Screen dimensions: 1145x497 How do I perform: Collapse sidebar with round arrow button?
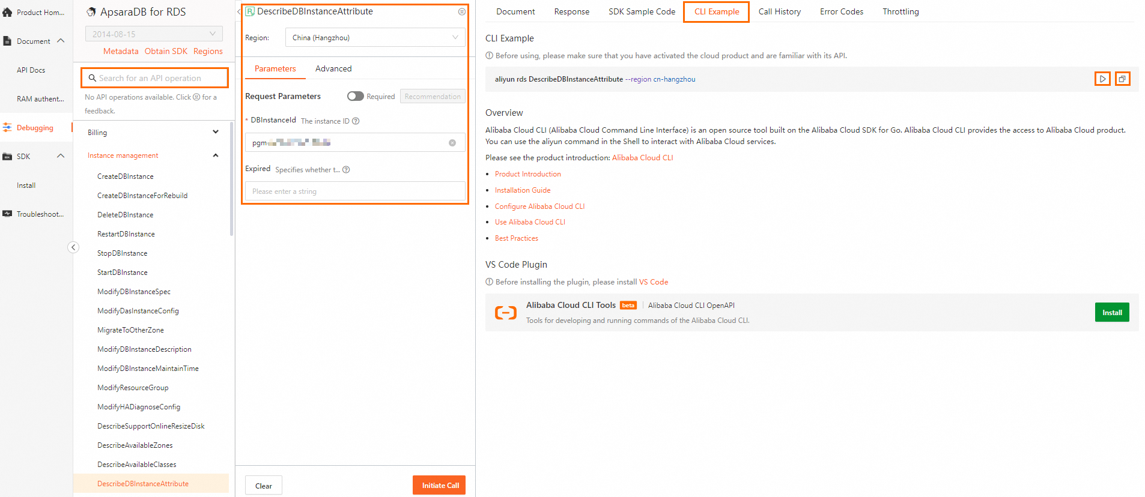(x=73, y=247)
